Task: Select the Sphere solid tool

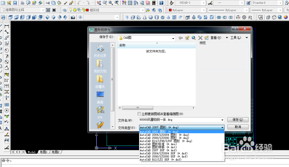Action: 151,17
